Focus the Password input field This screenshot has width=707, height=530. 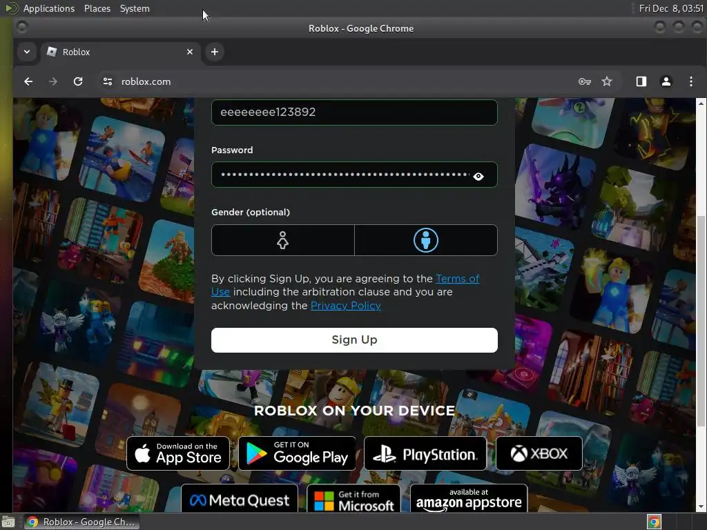coord(354,175)
